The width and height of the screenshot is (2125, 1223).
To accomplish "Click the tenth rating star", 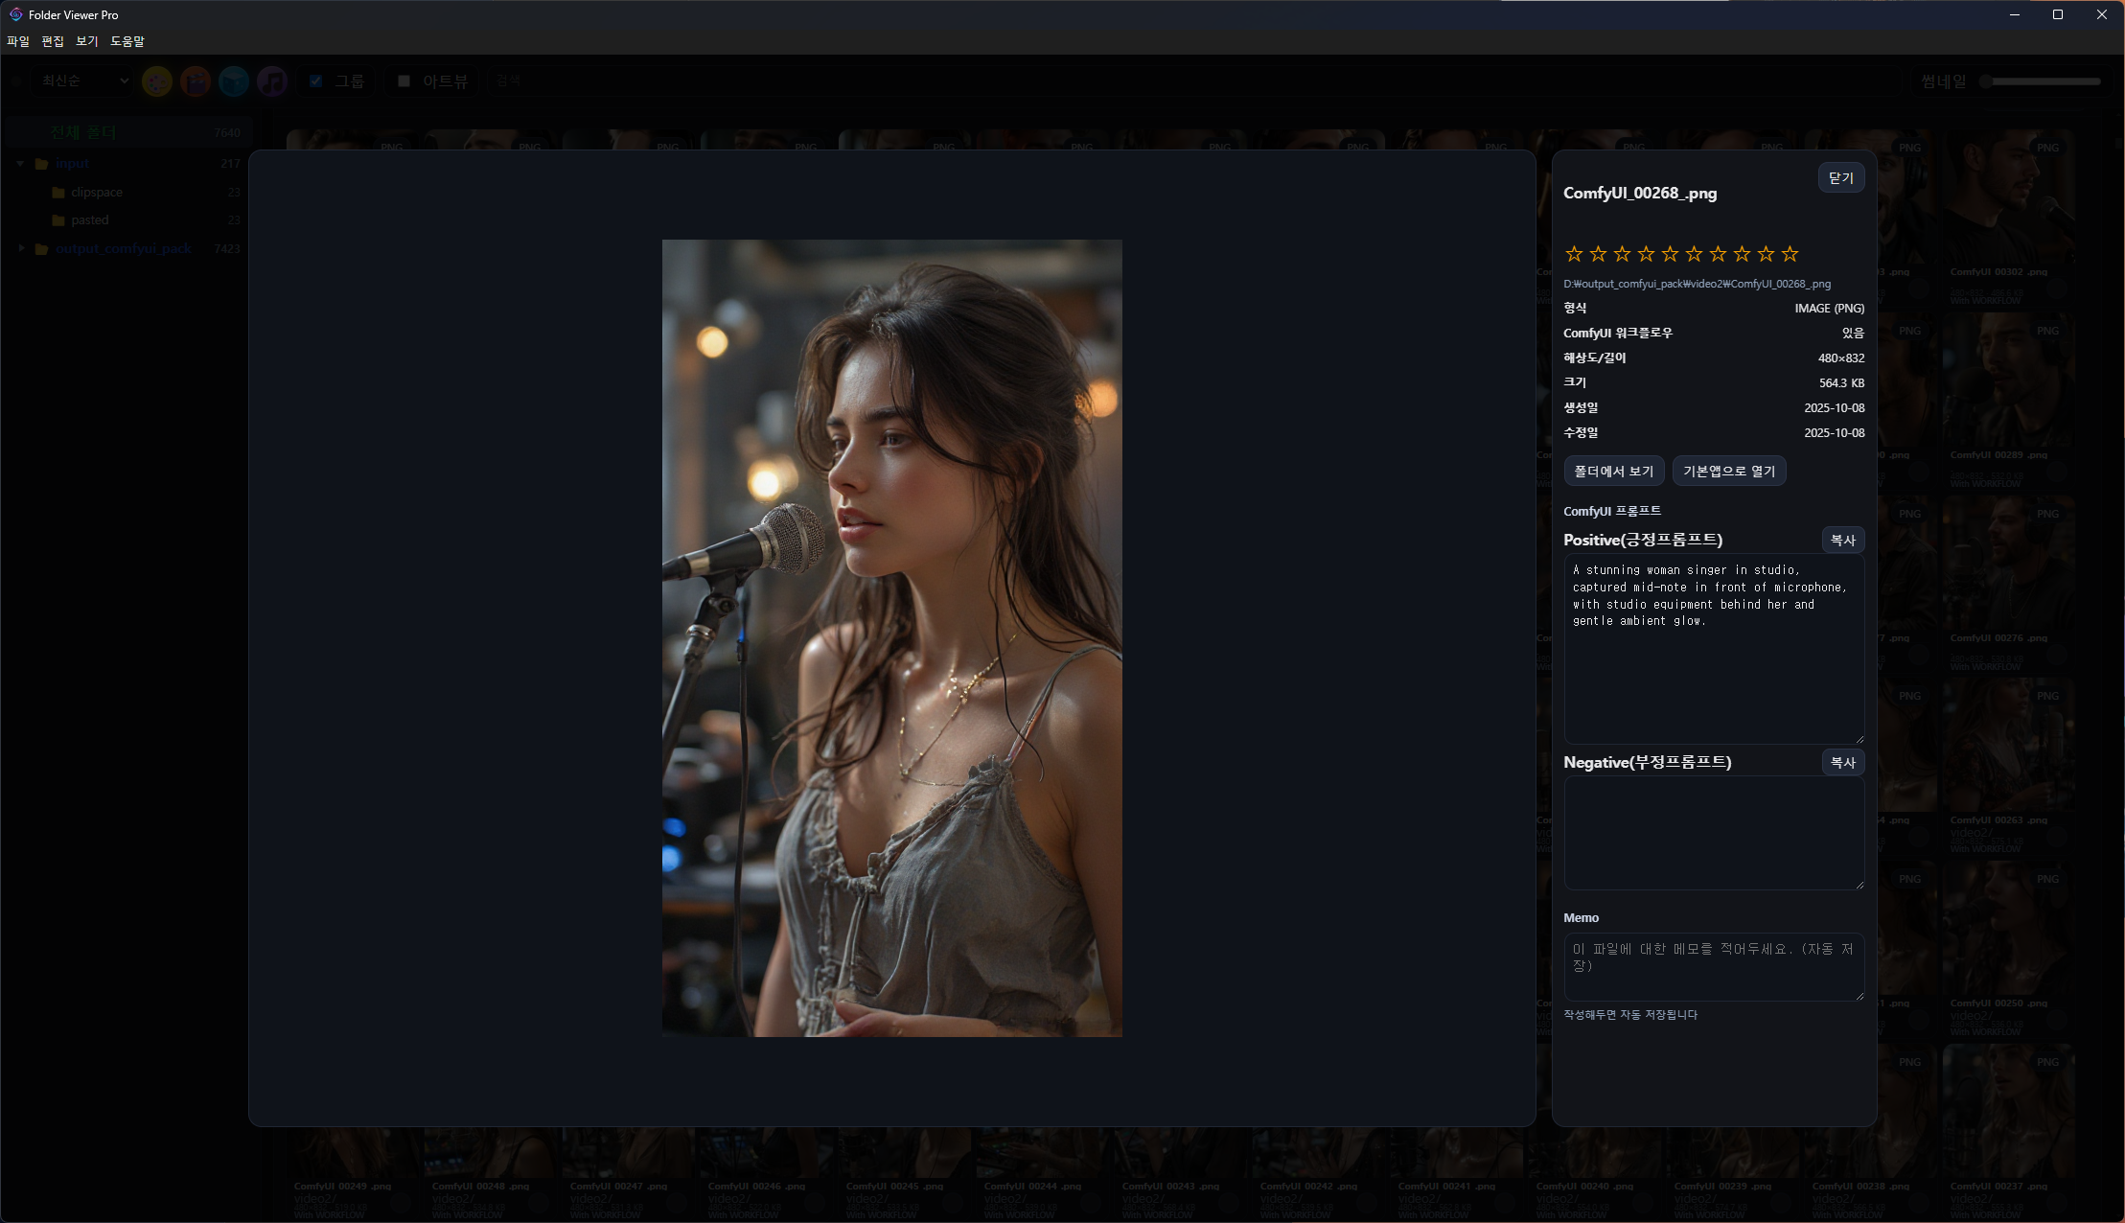I will [x=1790, y=254].
